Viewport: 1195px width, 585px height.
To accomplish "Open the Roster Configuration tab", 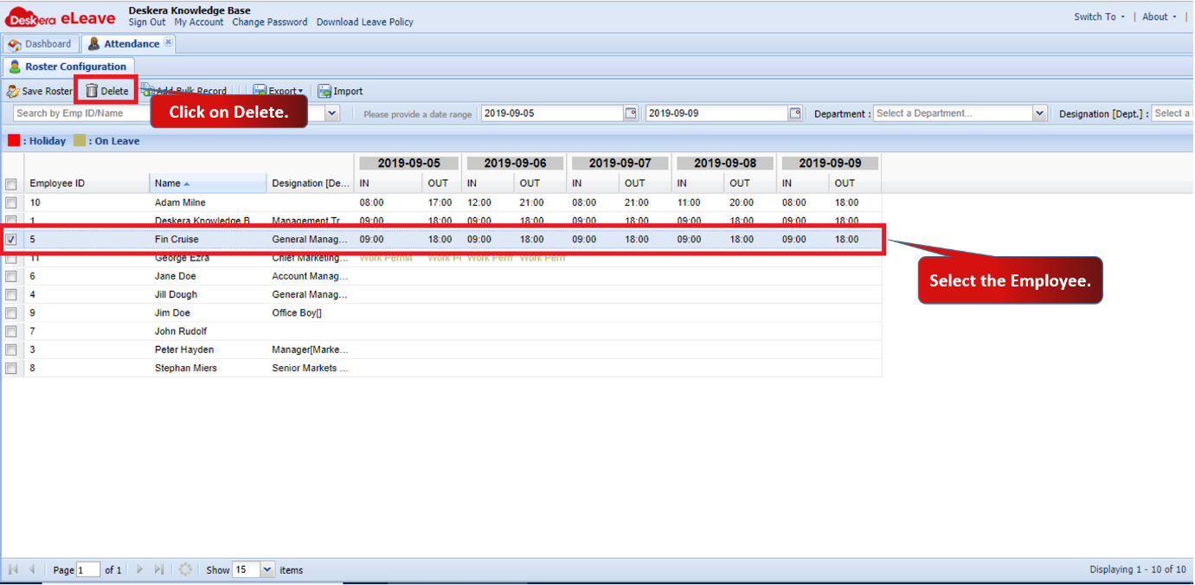I will point(68,67).
